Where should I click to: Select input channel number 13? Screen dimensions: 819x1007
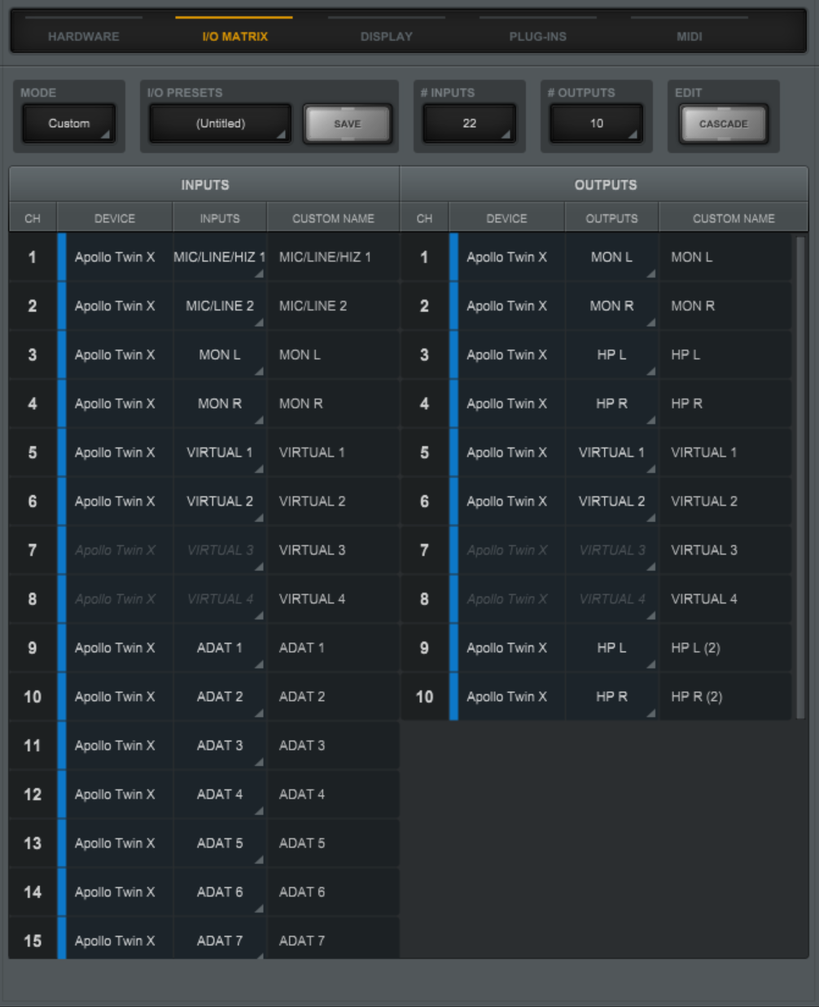click(x=33, y=843)
